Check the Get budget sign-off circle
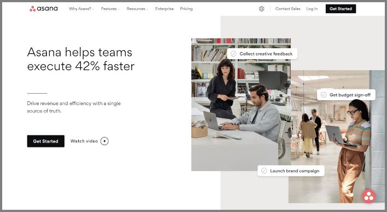The height and width of the screenshot is (212, 387). click(x=324, y=95)
